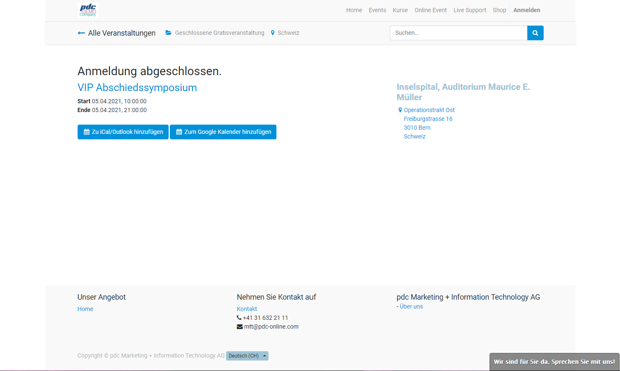This screenshot has height=371, width=620.
Task: Click the folder icon for Geschlossene Gratisveranstaltung
Action: coord(169,33)
